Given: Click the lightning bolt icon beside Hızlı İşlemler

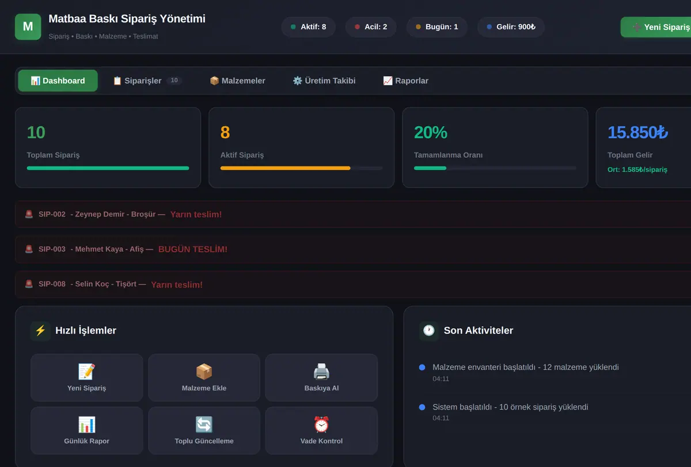Looking at the screenshot, I should pyautogui.click(x=40, y=331).
